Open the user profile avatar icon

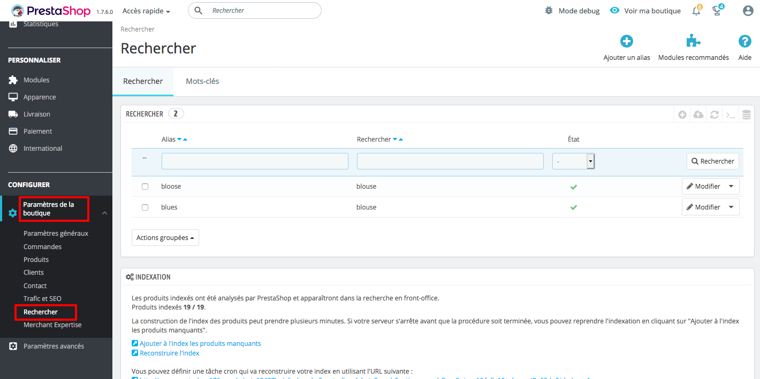[x=748, y=11]
